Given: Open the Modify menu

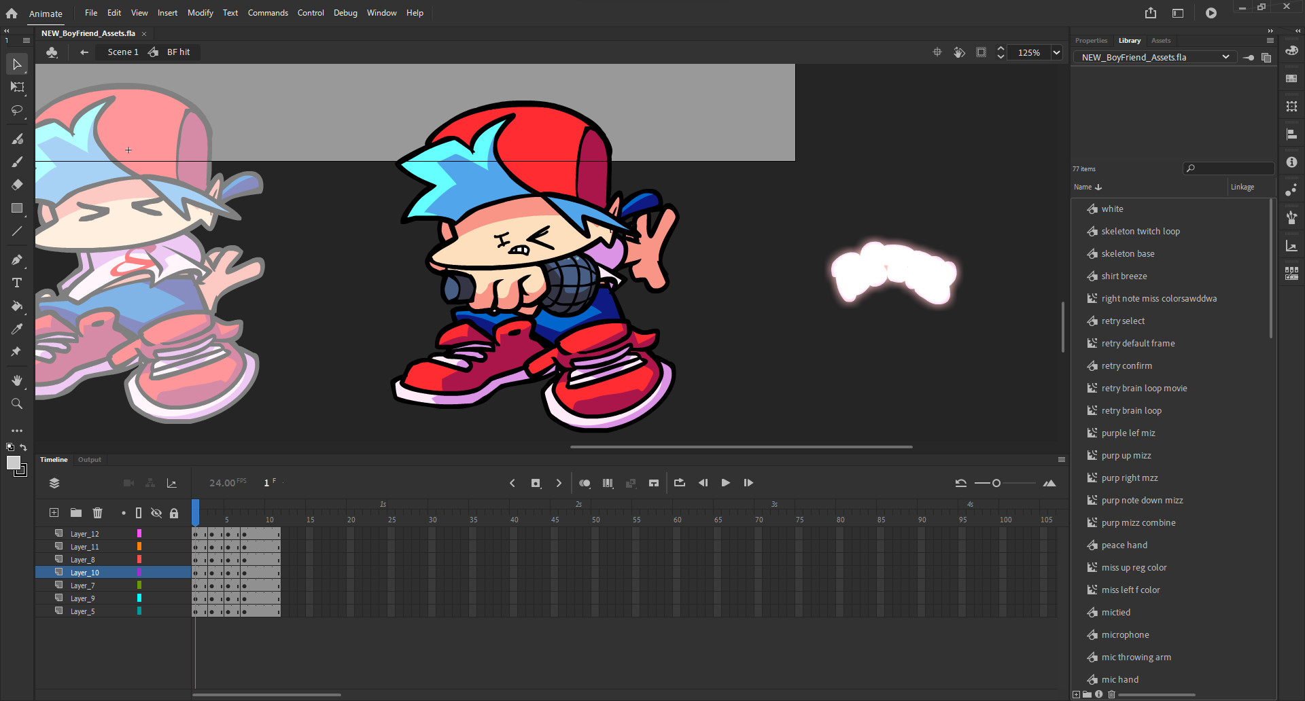Looking at the screenshot, I should (200, 12).
